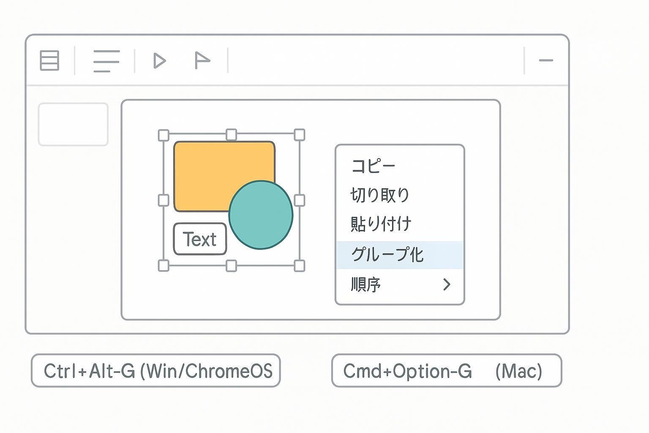Viewport: 649px width, 433px height.
Task: Choose 切り取り in the context menu
Action: tap(380, 195)
